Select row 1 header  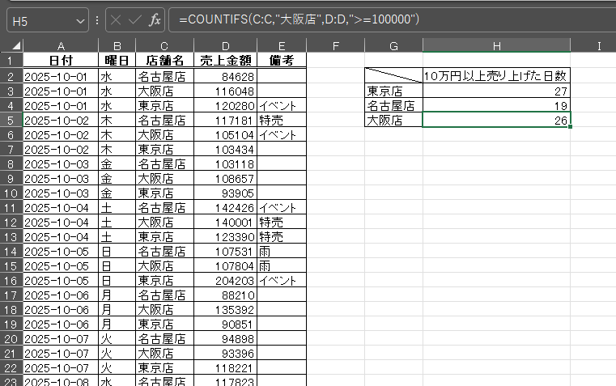(x=11, y=61)
